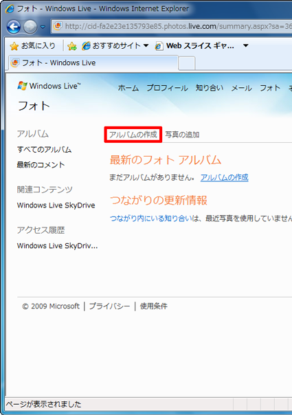Image resolution: width=292 pixels, height=415 pixels.
Task: Click the browser Forward arrow button
Action: (x=30, y=27)
